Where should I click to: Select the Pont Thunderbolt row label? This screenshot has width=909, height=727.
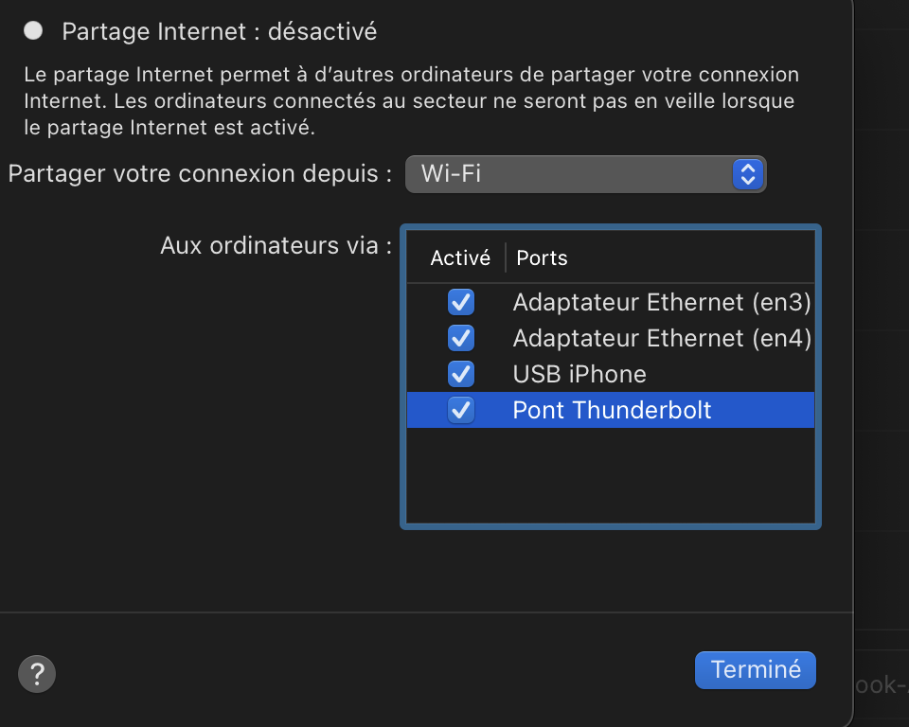[612, 410]
